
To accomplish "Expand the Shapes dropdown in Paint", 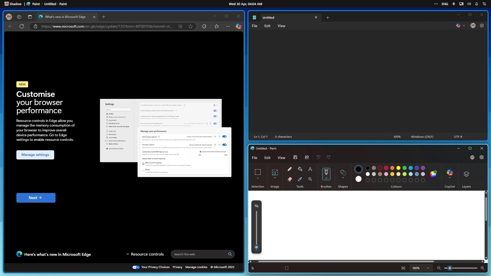I will coord(343,178).
